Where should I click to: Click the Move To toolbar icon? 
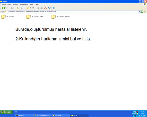pyautogui.click(x=38, y=8)
